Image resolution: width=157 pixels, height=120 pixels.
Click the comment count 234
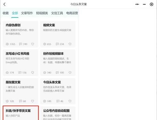(x=62, y=44)
